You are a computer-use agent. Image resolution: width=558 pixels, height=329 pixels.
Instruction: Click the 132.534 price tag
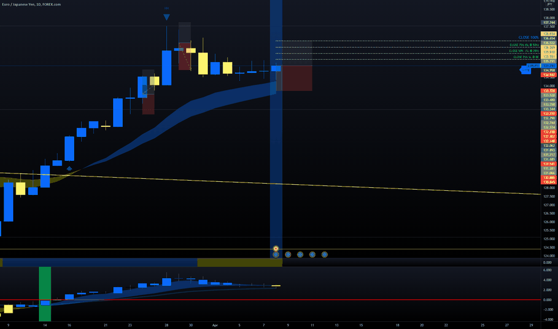point(549,127)
